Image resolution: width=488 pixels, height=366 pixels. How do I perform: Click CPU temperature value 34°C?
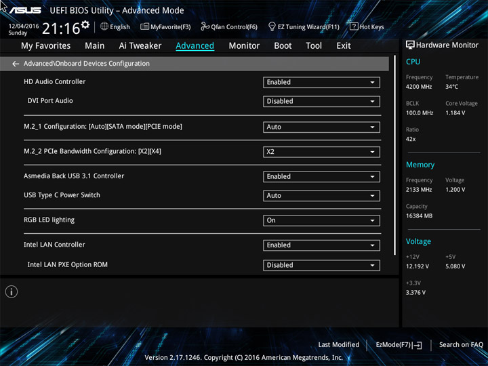pyautogui.click(x=451, y=87)
